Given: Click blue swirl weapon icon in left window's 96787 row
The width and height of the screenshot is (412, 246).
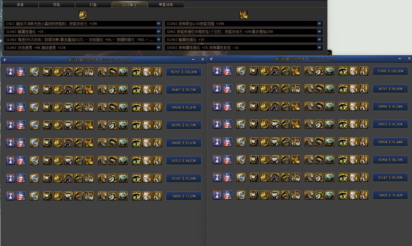Looking at the screenshot, I should pyautogui.click(x=34, y=72).
